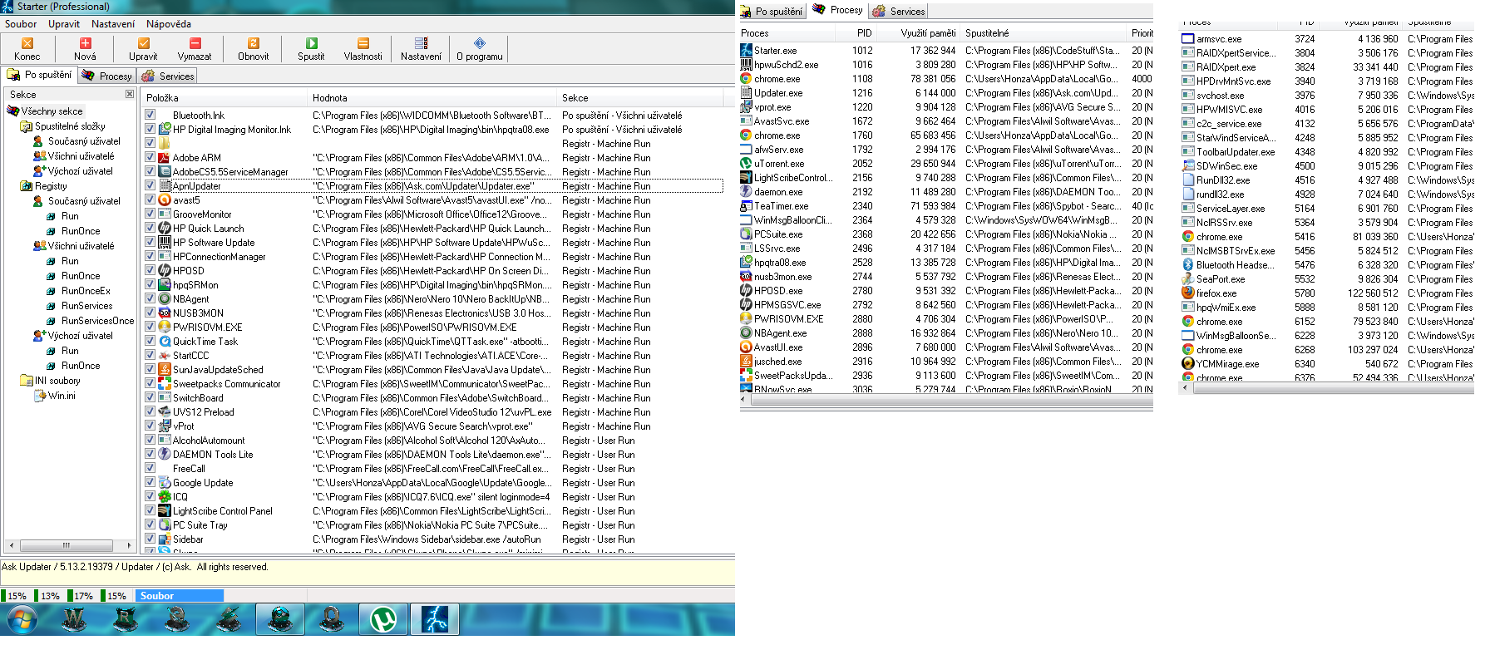Click the 13% CPU usage meter
The image size is (1490, 645).
(x=48, y=595)
